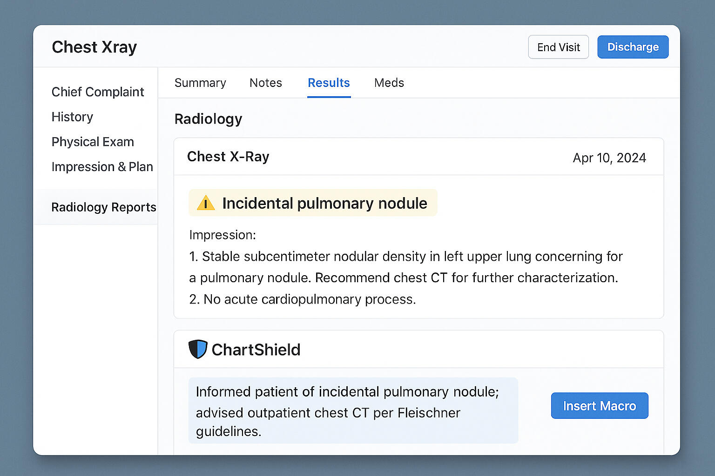Open the Physical Exam section
The image size is (715, 476).
point(93,142)
